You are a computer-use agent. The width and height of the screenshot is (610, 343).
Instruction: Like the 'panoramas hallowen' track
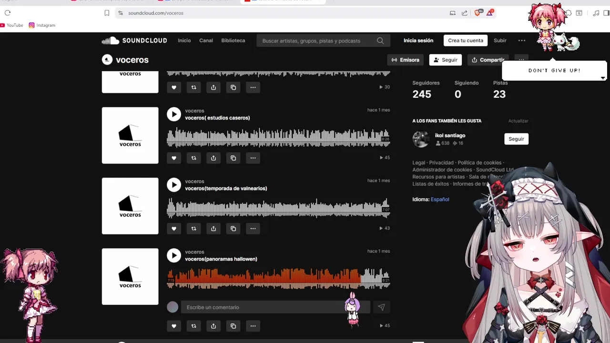point(174,326)
